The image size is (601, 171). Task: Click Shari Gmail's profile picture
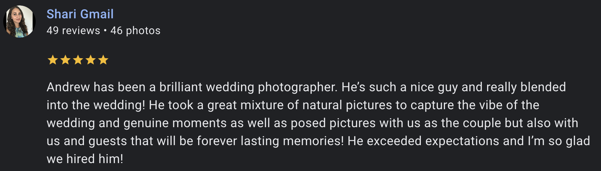19,22
